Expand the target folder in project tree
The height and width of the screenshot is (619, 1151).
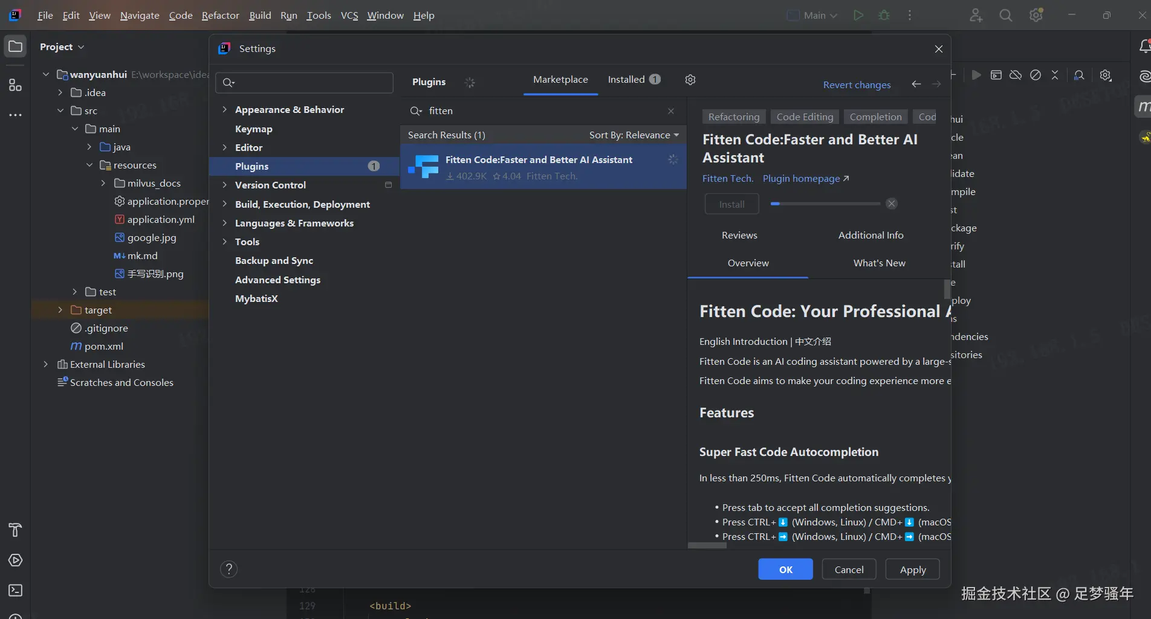click(60, 310)
